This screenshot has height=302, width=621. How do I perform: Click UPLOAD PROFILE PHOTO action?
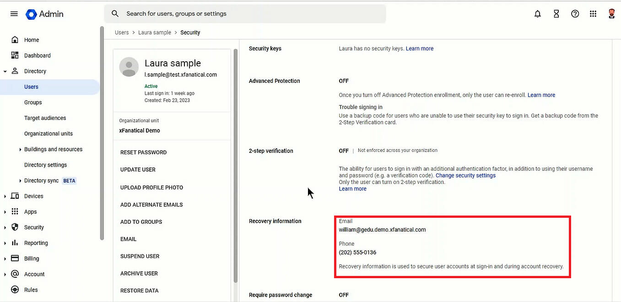coord(151,188)
